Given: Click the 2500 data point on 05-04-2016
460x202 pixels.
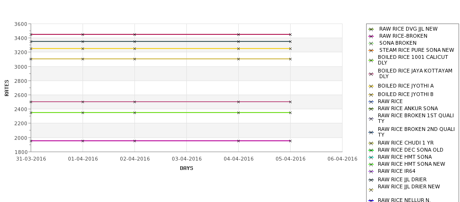Looking at the screenshot, I should click(290, 102).
